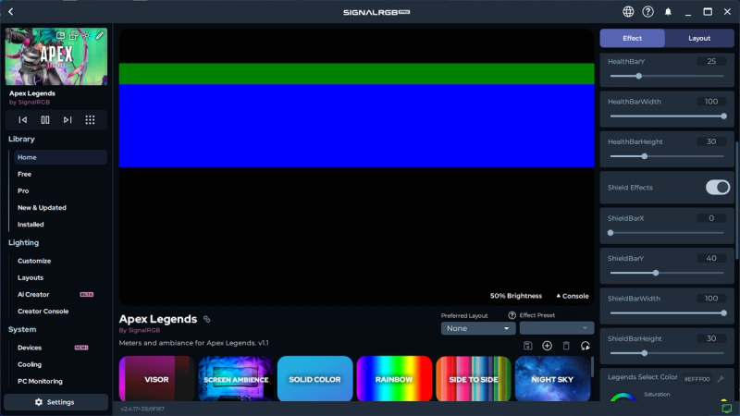Screen dimensions: 740x416
Task: Click the HealthBarHeight slider track
Action: (666, 156)
